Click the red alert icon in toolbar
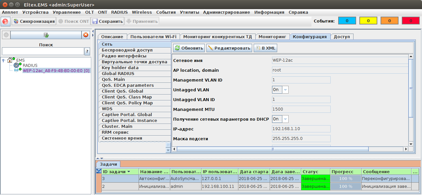Image resolution: width=422 pixels, height=195 pixels. (5, 22)
